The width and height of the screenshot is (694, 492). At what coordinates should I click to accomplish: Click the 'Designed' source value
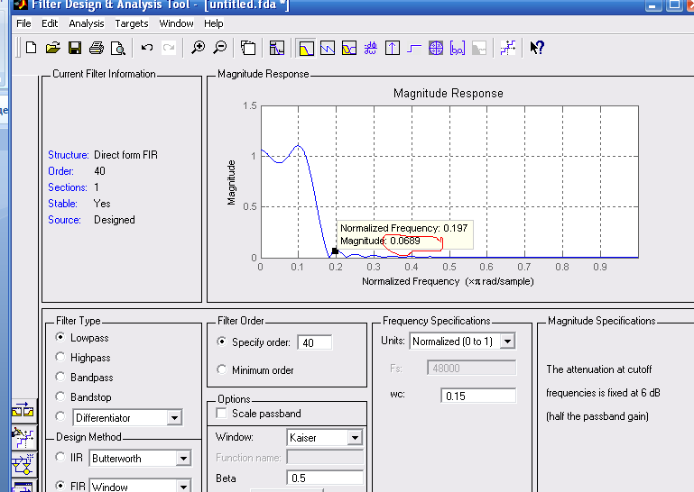pos(115,220)
